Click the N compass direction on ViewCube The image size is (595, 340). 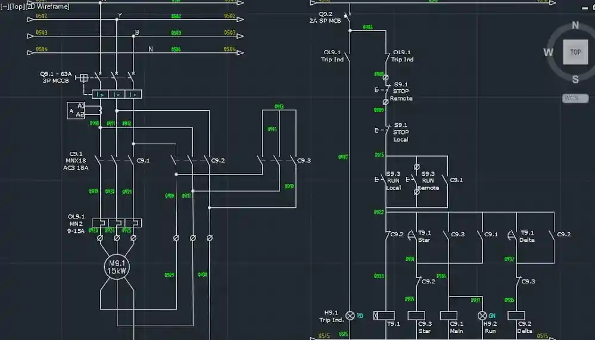575,25
